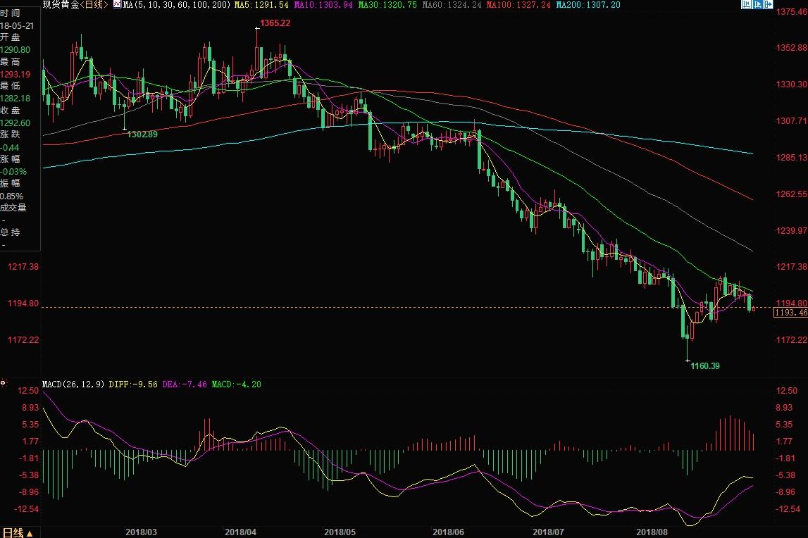This screenshot has width=808, height=538.
Task: Click the opening price 1290.80
Action: pyautogui.click(x=15, y=50)
